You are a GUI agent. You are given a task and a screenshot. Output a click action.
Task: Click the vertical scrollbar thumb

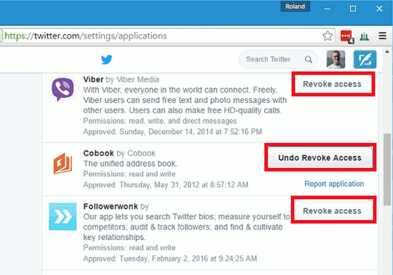387,169
